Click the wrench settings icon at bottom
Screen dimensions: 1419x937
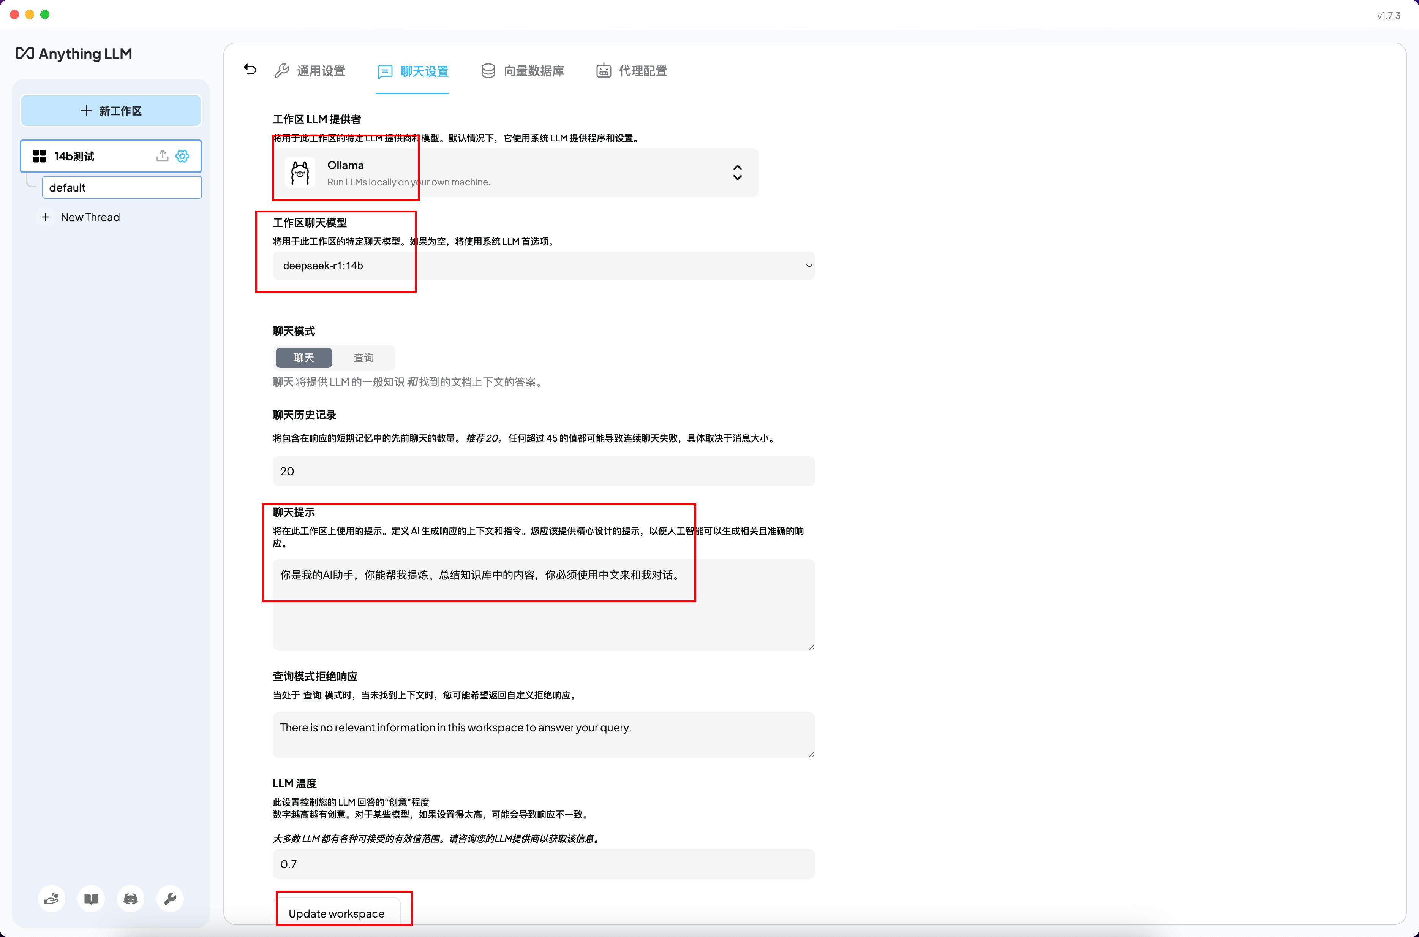170,898
